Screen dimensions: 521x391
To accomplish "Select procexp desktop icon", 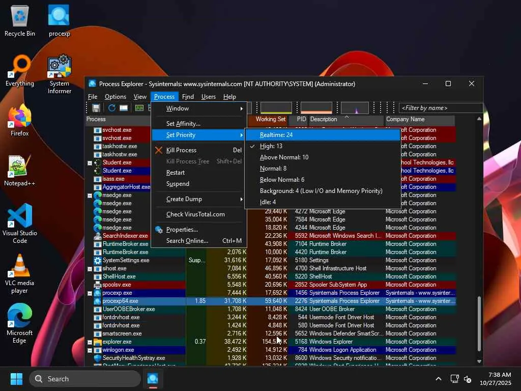I will pyautogui.click(x=59, y=20).
